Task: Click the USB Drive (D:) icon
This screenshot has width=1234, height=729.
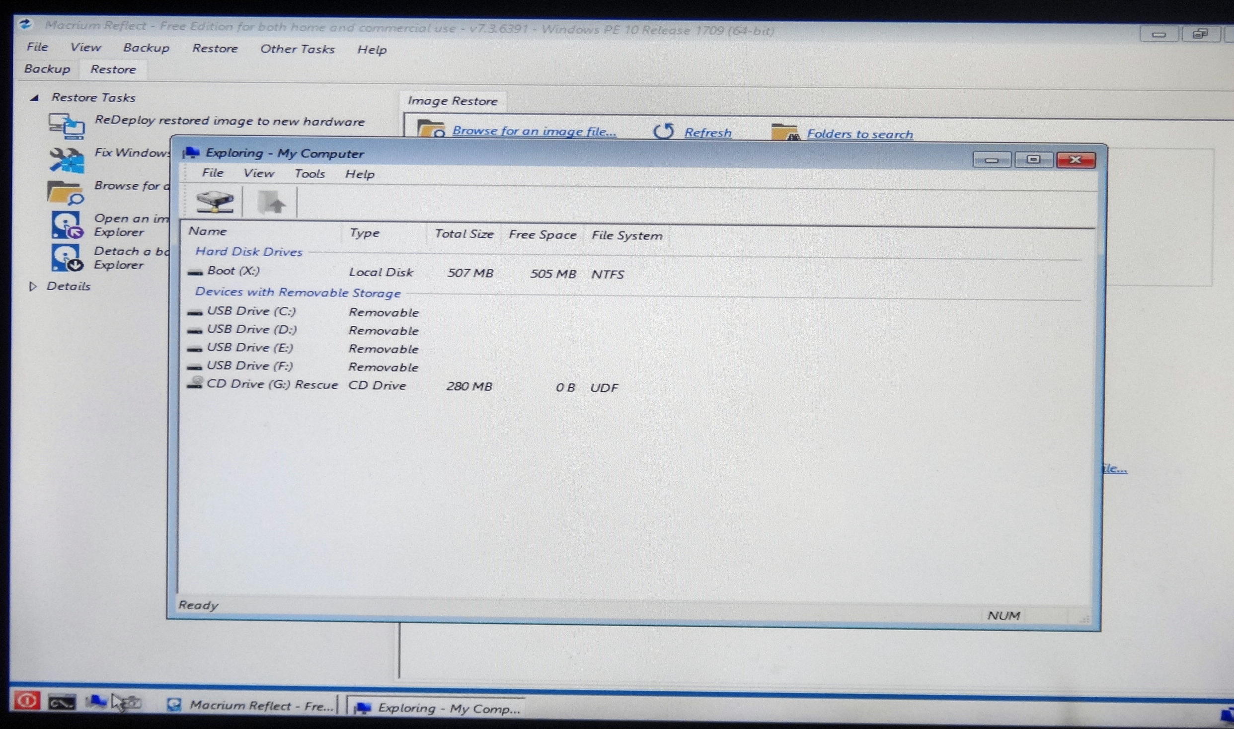Action: tap(195, 331)
